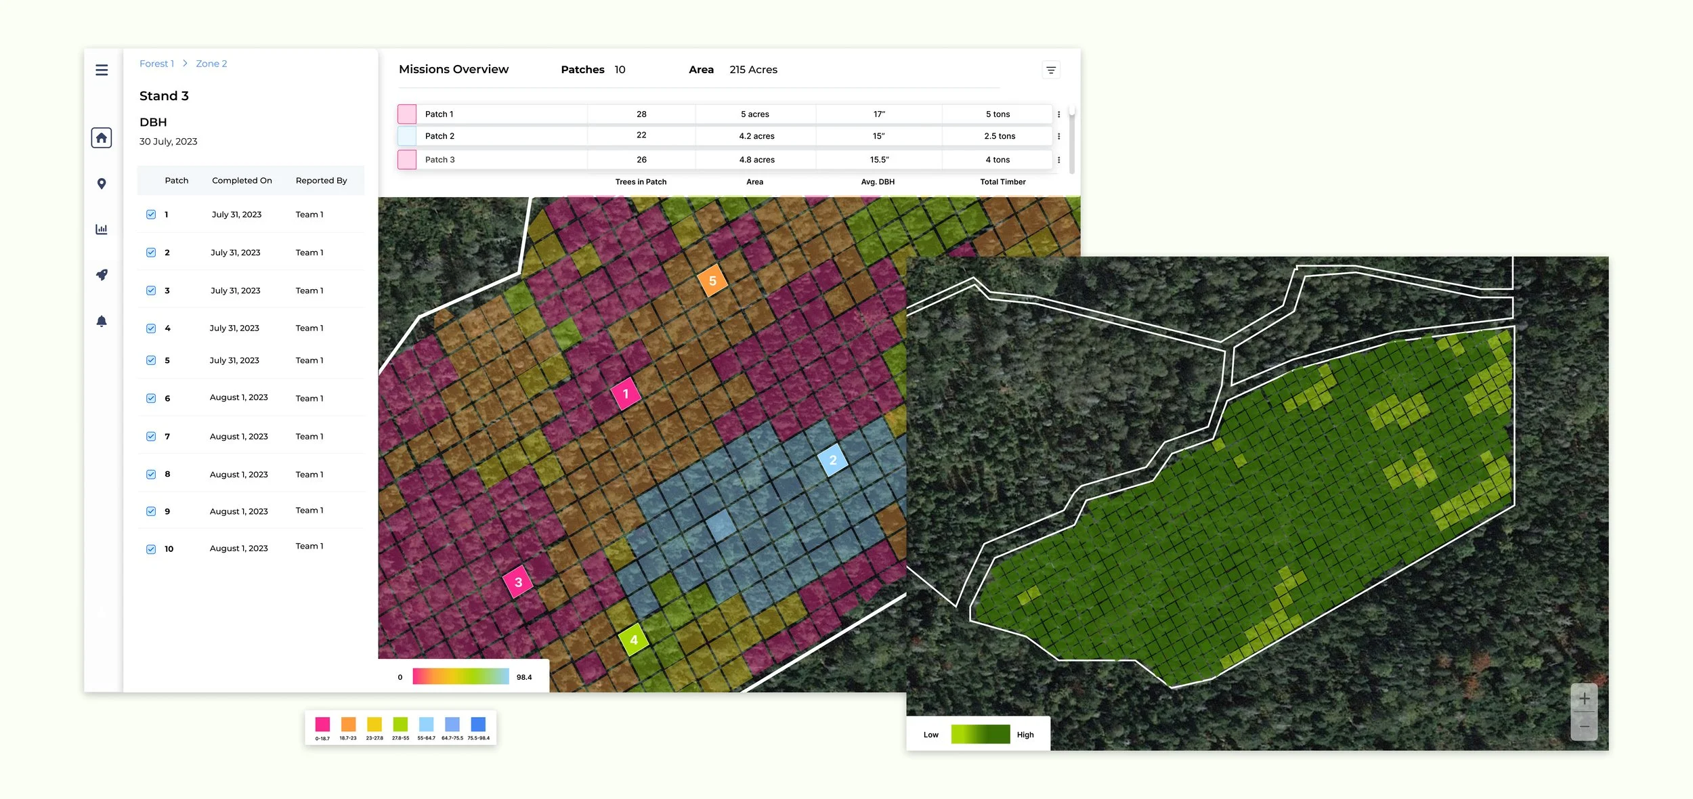Screen dimensions: 1693x799
Task: Navigate to Forest 1 breadcrumb link
Action: pyautogui.click(x=156, y=64)
